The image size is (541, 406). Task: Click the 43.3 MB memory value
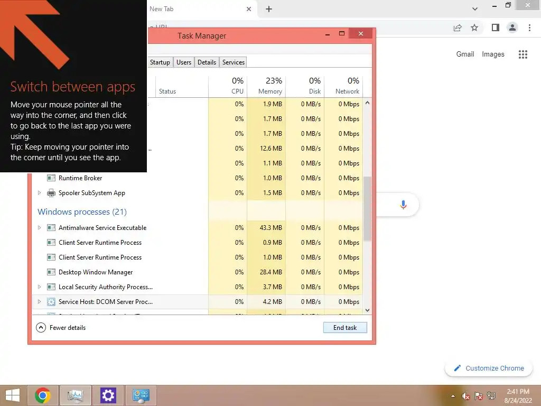tap(271, 228)
